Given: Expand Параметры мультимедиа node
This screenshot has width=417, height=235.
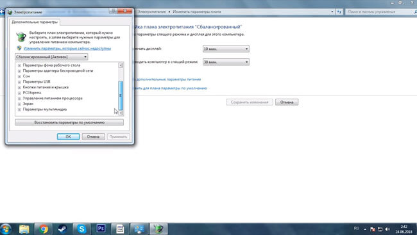Looking at the screenshot, I should [19, 109].
